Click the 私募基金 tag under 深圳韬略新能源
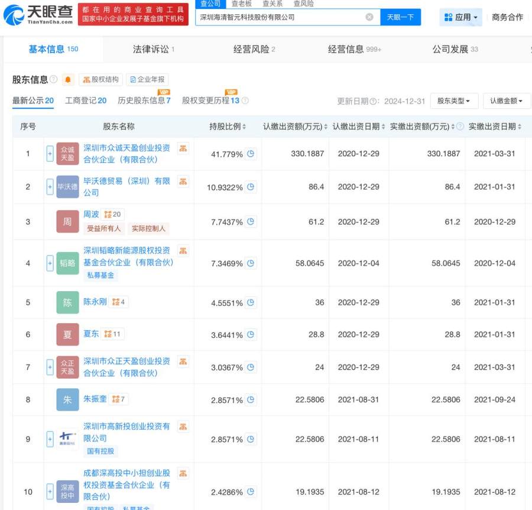 pos(100,275)
